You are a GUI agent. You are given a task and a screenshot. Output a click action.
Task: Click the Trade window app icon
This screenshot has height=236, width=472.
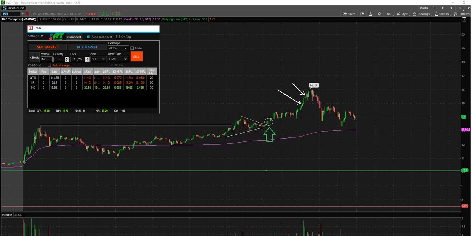(x=30, y=28)
